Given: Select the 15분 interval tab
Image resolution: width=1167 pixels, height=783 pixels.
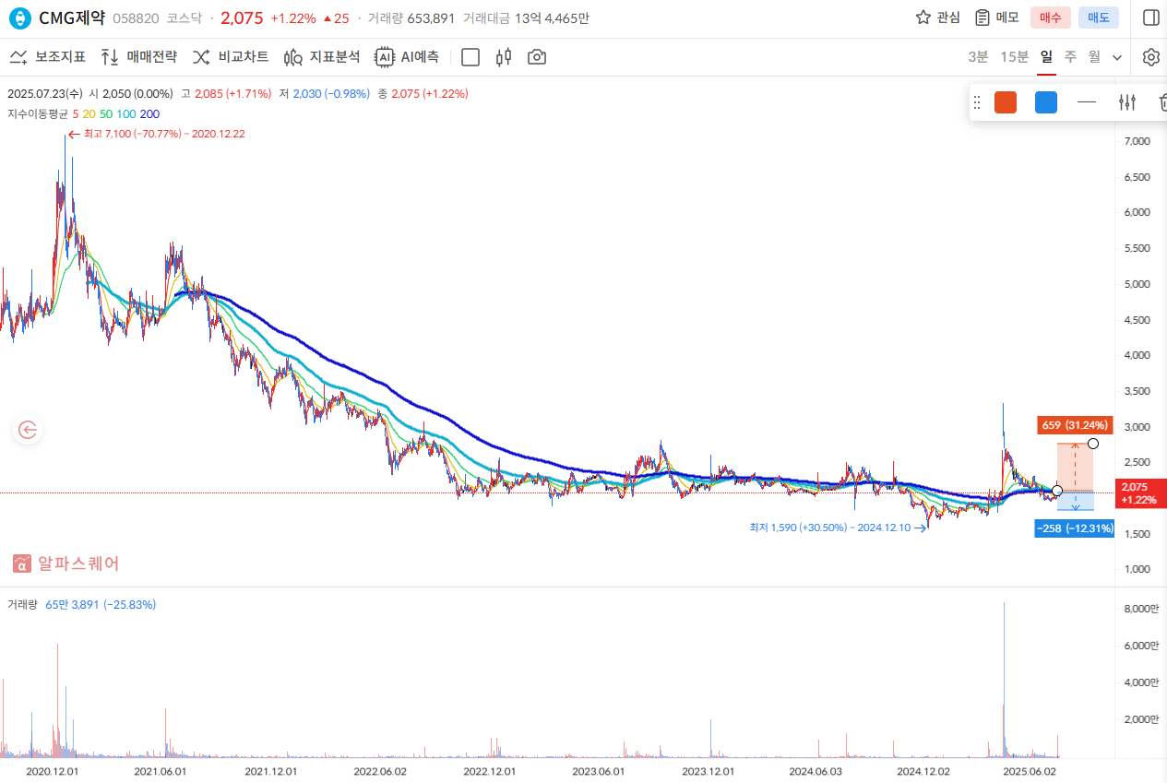Looking at the screenshot, I should 1015,57.
